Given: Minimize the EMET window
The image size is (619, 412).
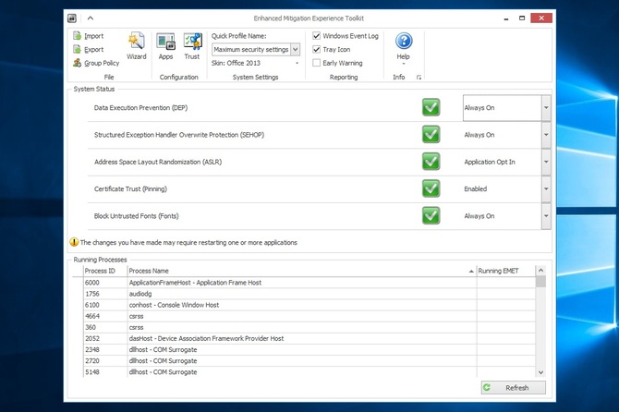Looking at the screenshot, I should (x=506, y=18).
